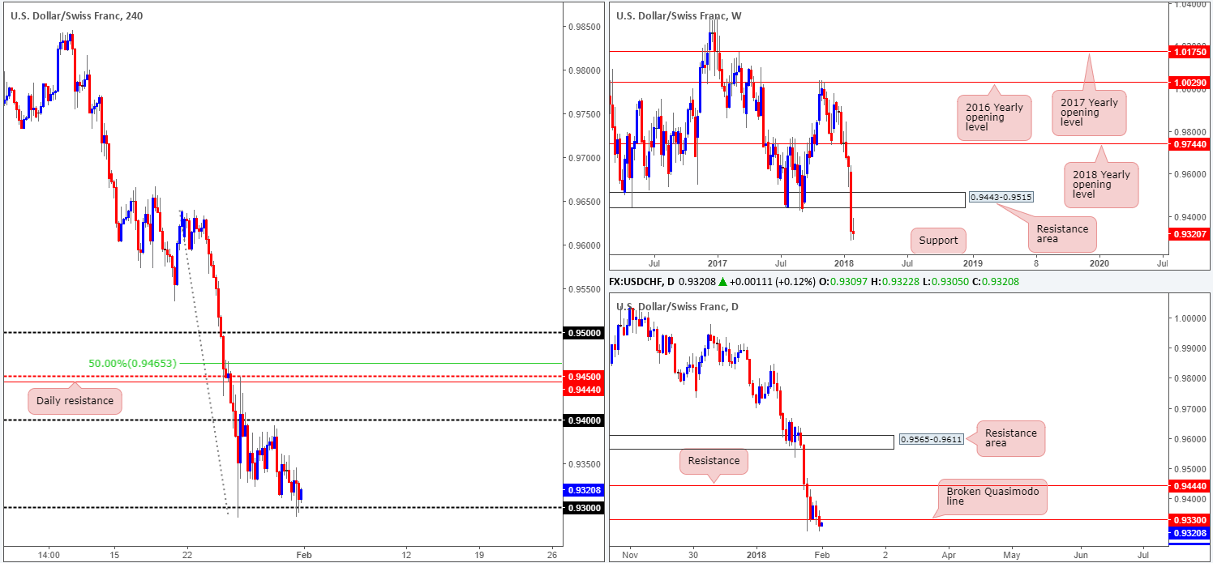Click the 'Feb' date label on the 240 chart axis
Screen dimensions: 1213x563
tap(303, 555)
